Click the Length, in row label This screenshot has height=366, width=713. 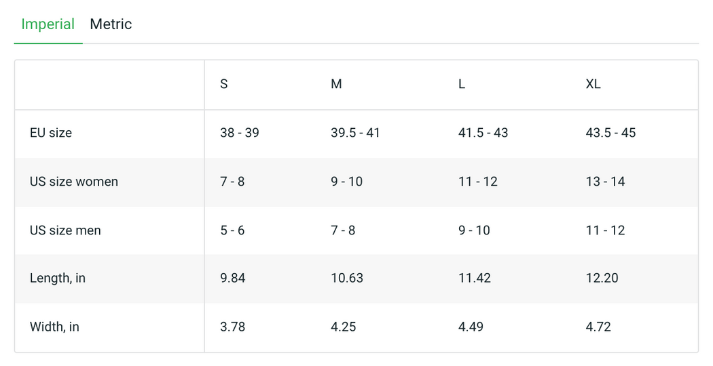(58, 278)
